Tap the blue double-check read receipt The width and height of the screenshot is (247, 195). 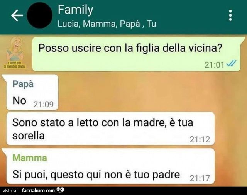coord(231,64)
